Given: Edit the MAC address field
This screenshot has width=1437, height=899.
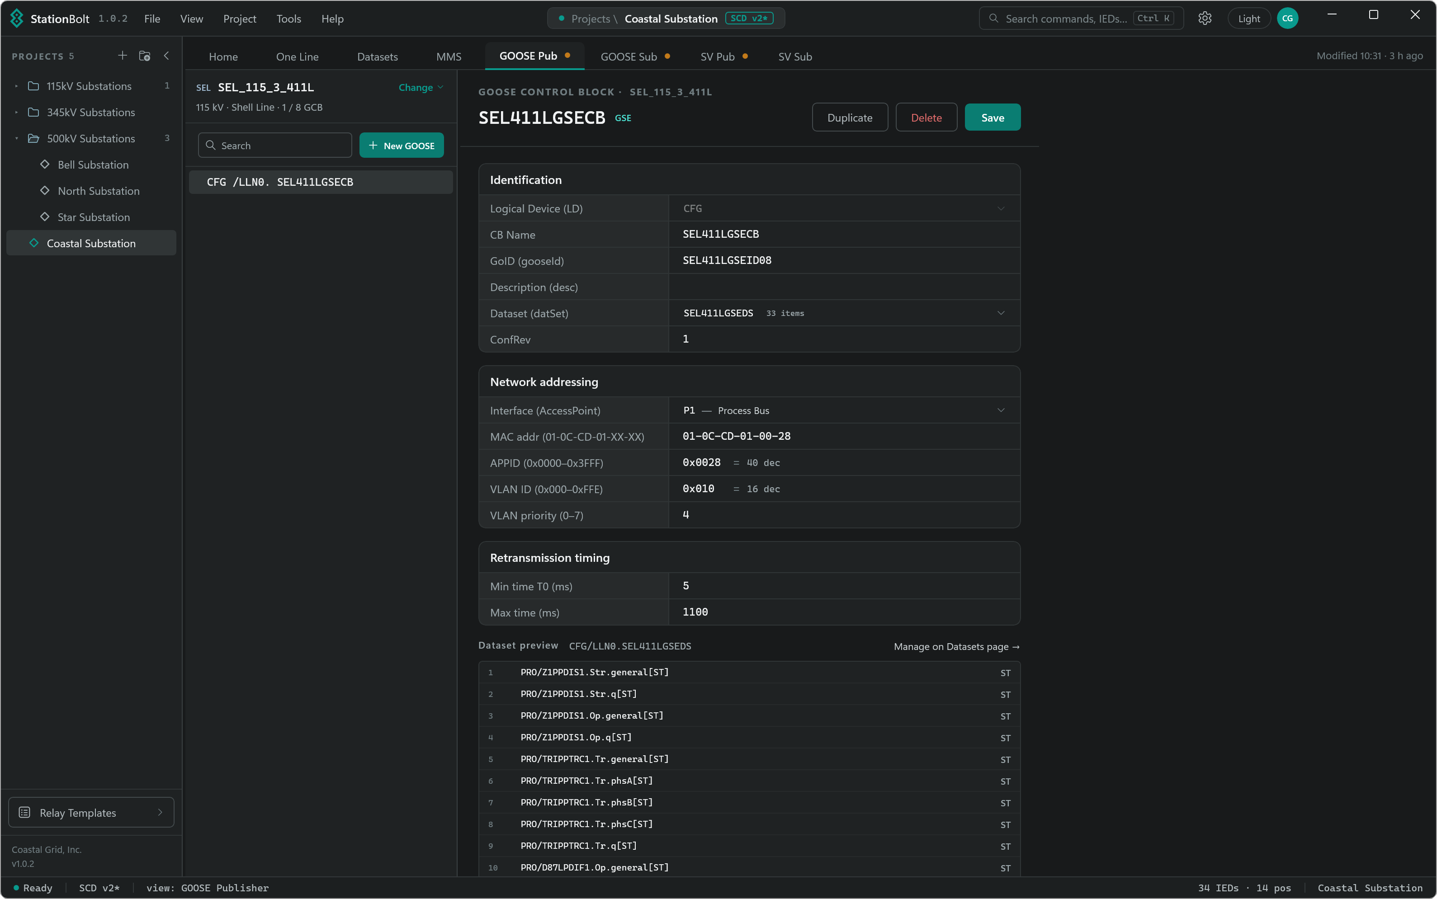Looking at the screenshot, I should pos(845,437).
